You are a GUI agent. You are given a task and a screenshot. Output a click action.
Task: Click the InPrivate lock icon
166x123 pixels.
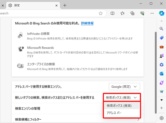[20, 35]
